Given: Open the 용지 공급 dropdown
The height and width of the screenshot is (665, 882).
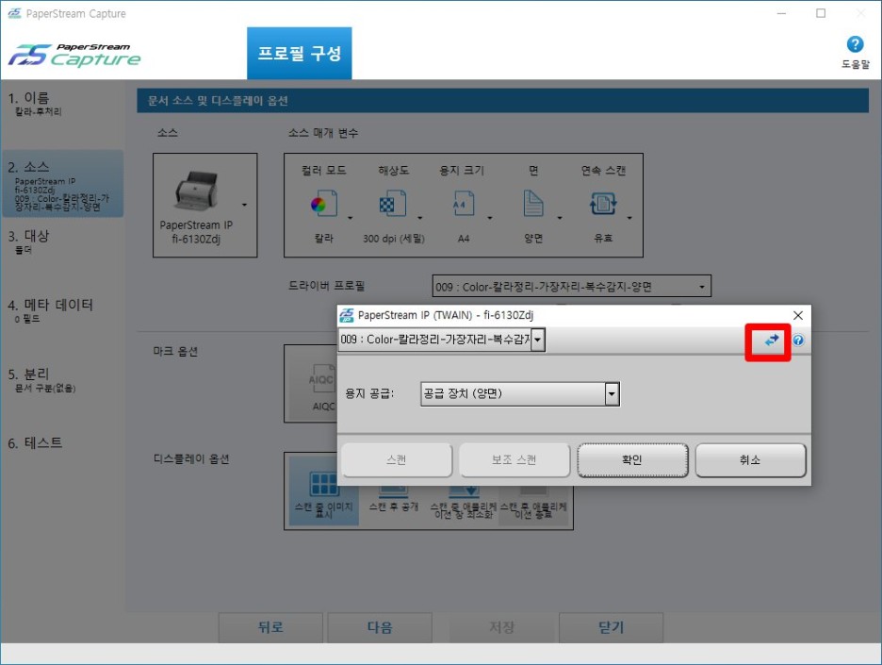Looking at the screenshot, I should pos(612,393).
